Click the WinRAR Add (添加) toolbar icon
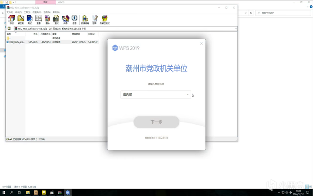 12,20
